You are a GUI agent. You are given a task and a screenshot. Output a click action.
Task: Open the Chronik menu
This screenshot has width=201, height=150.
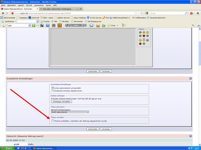(29, 5)
